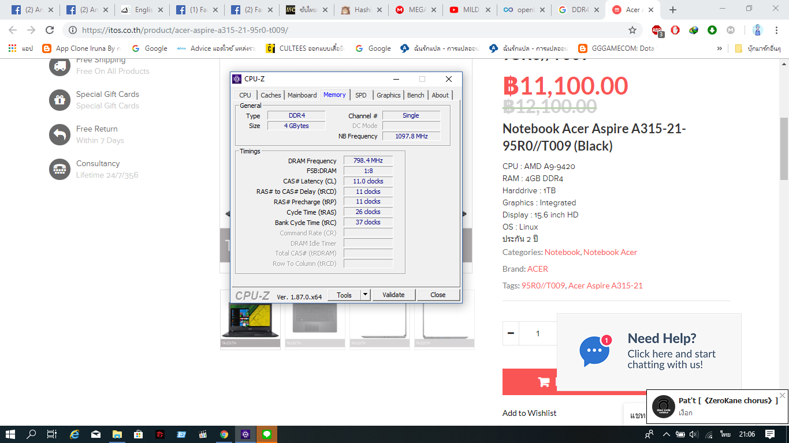Close the Pat't chat notification popup
Viewport: 789px width, 443px height.
tap(782, 395)
